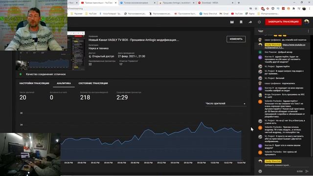Open the Состояние трансляции tab

[x=93, y=83]
